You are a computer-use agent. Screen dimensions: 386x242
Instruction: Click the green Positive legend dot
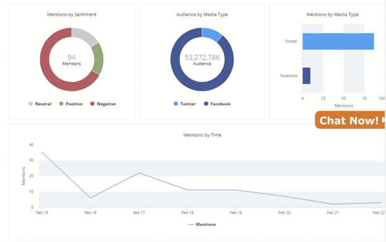coord(61,104)
